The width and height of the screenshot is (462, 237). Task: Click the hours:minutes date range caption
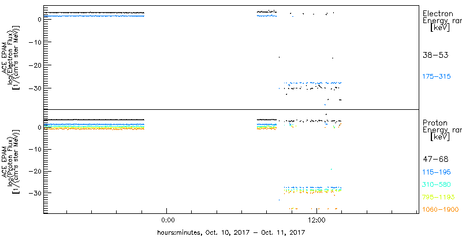tap(230, 232)
